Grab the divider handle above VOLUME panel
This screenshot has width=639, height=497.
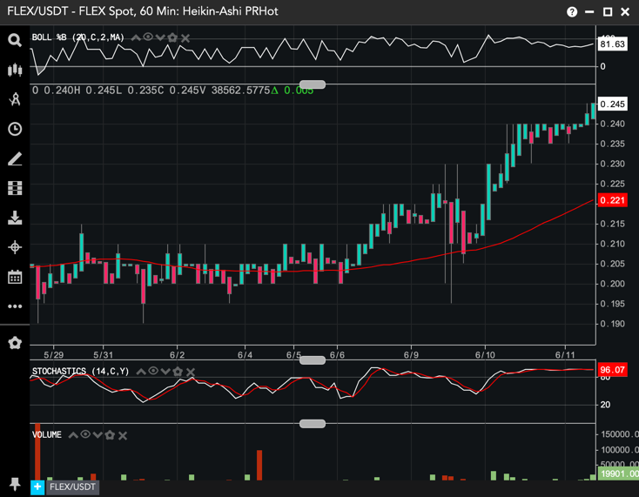coord(313,424)
